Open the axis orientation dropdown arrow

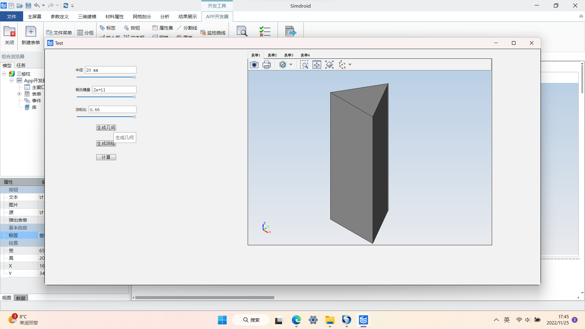click(350, 65)
